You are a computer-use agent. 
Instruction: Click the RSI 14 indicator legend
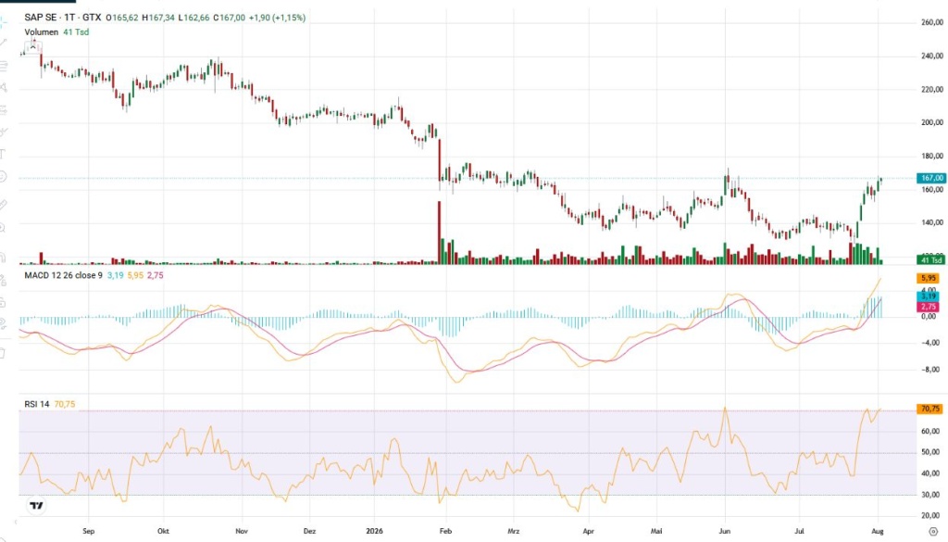click(x=37, y=404)
